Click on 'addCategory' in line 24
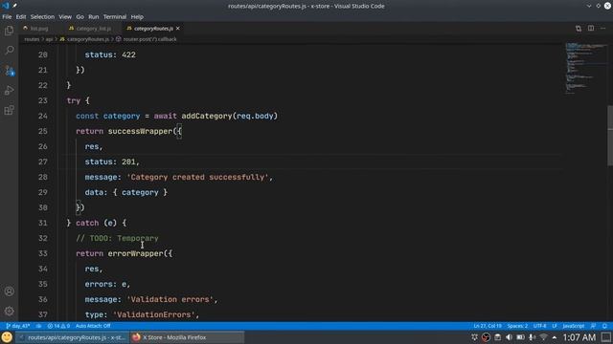 (x=207, y=116)
